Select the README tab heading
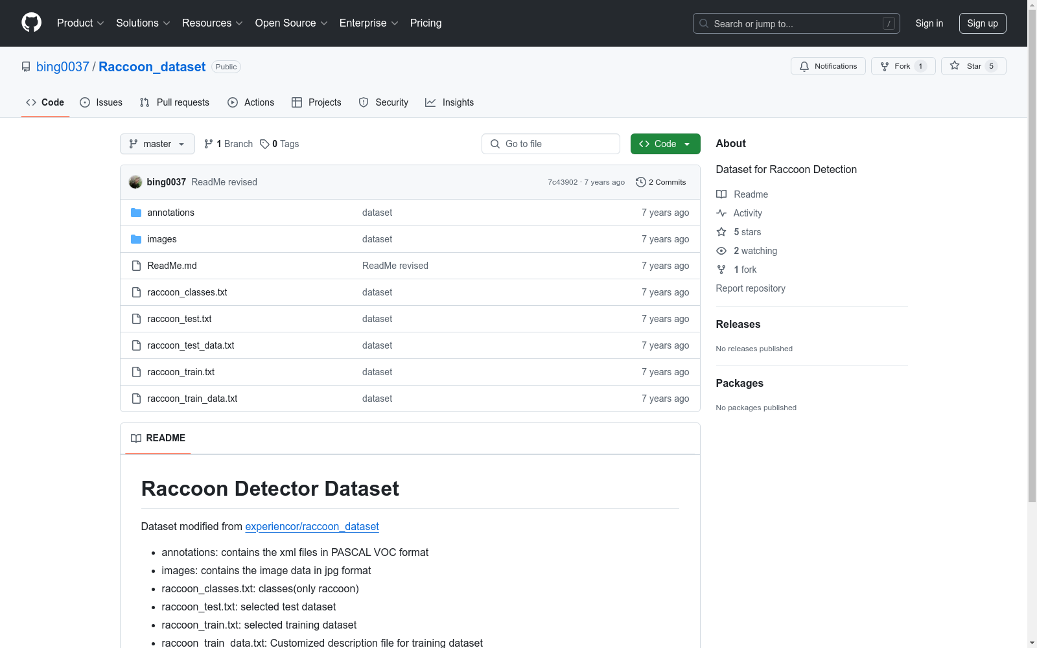This screenshot has width=1037, height=648. (158, 438)
